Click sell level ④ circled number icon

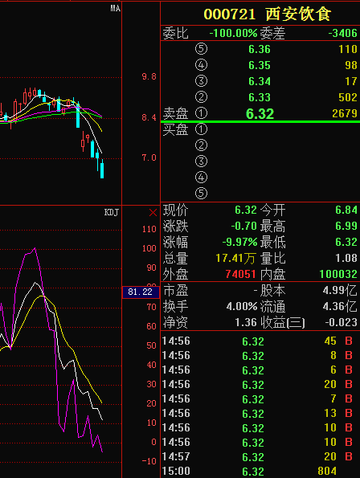201,65
